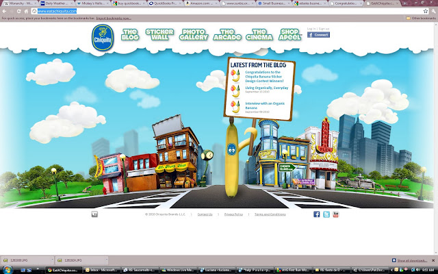Viewport: 438px width, 274px height.
Task: Open the Inbox - Microsoft taskbar item
Action: 101,270
